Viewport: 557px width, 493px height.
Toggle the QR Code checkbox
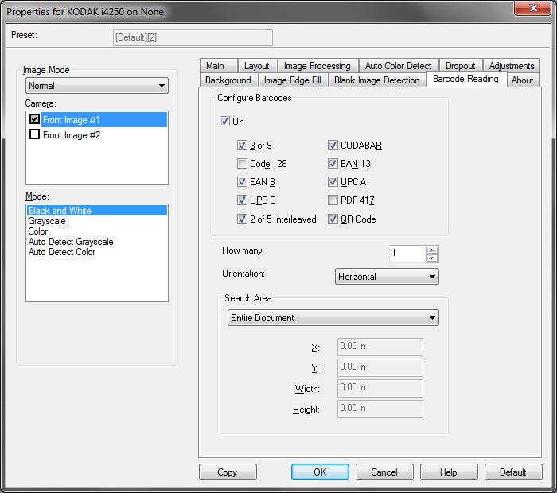[x=333, y=219]
